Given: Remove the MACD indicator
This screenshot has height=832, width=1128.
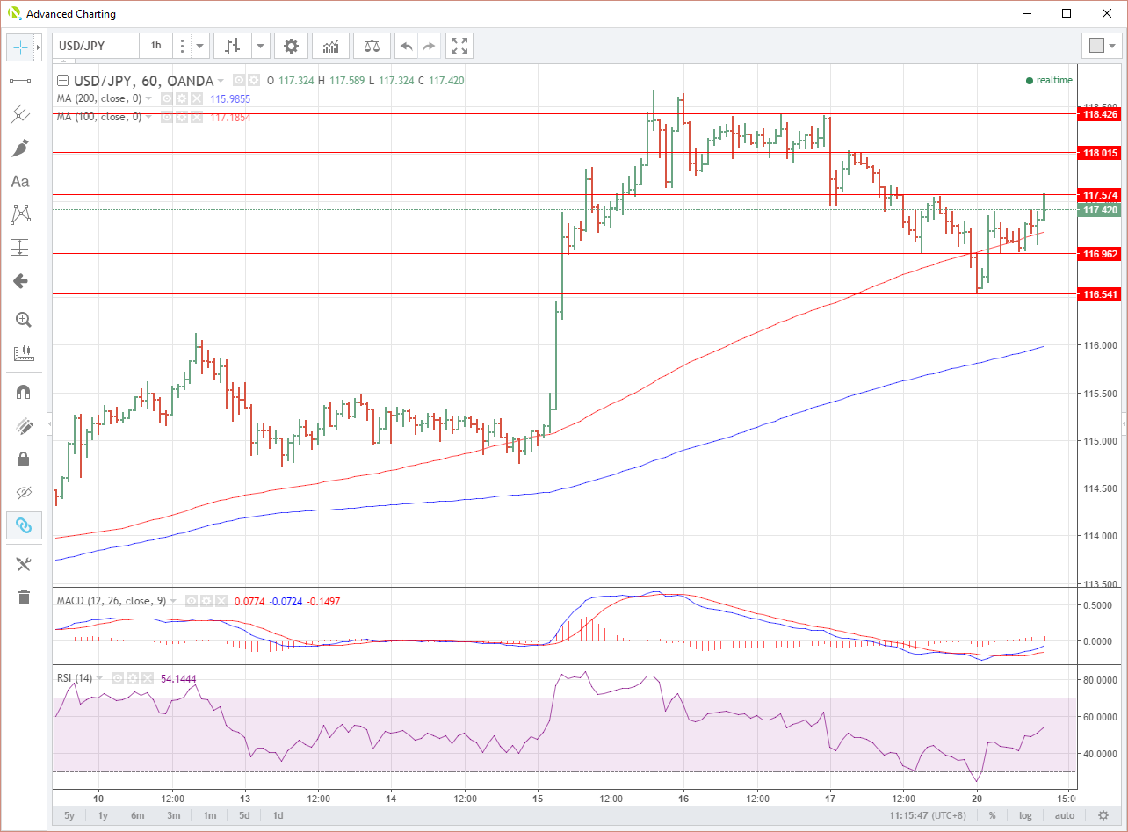Looking at the screenshot, I should coord(220,601).
